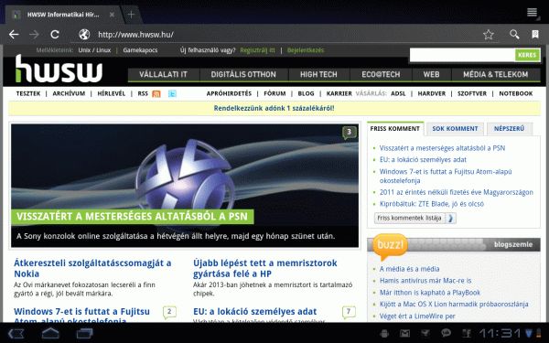Focus the site search input field

point(462,55)
